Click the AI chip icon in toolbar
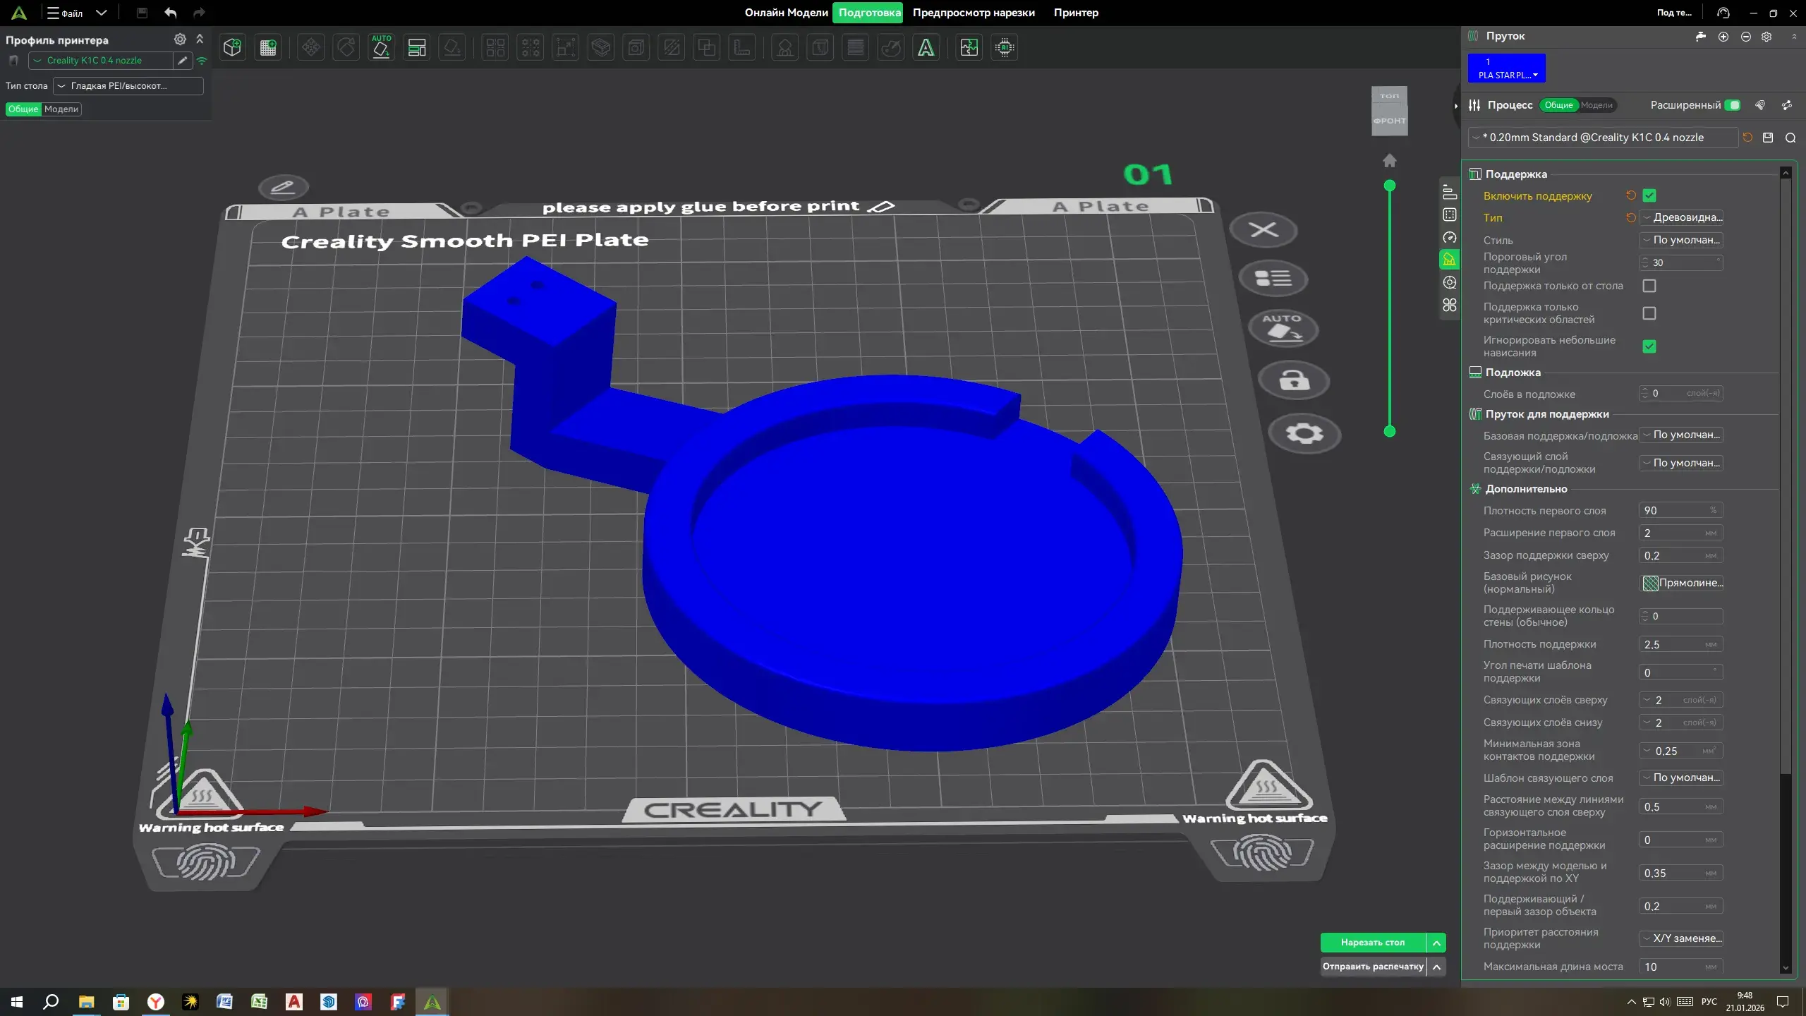Viewport: 1806px width, 1016px height. coord(1005,47)
